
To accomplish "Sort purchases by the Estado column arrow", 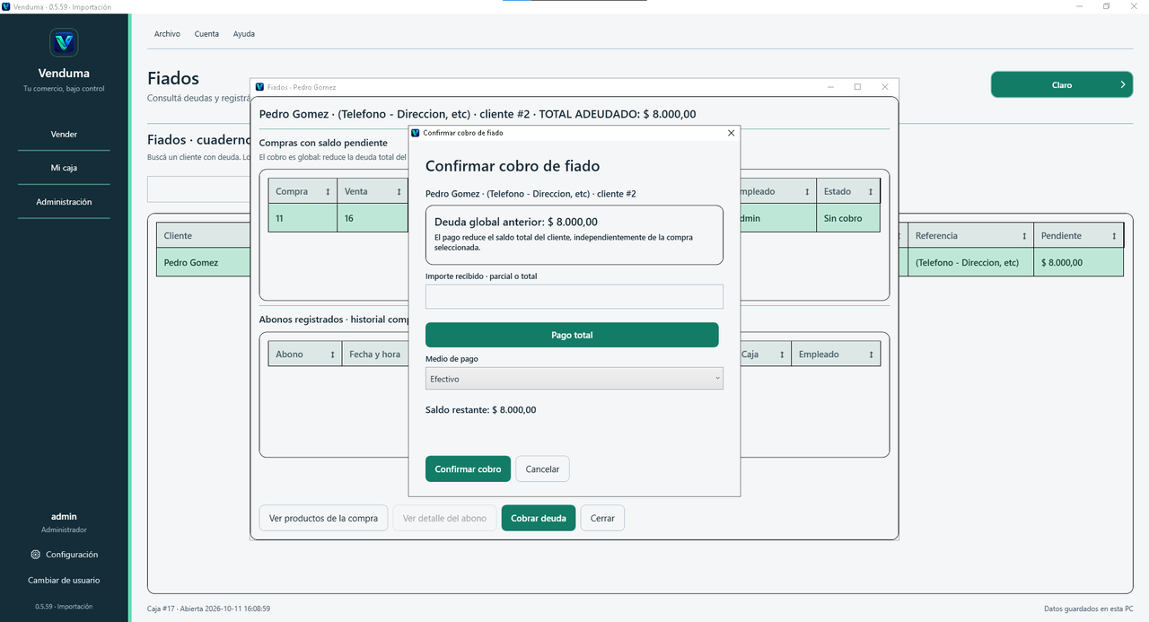I will coord(871,192).
